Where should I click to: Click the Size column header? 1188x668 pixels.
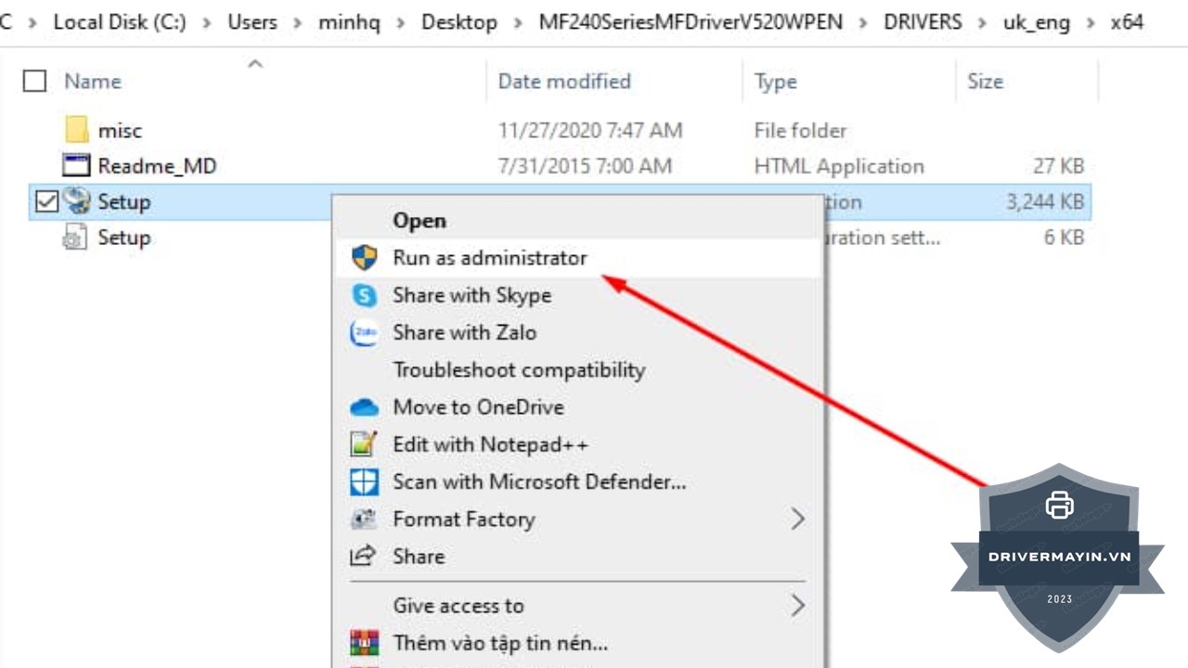(985, 82)
